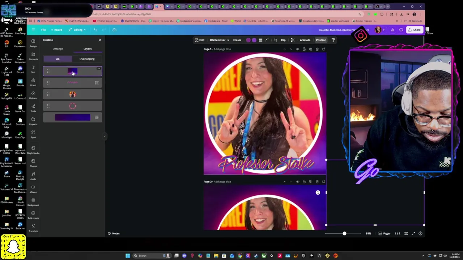Open the Apps sidebar panel
The image size is (463, 260).
(33, 134)
